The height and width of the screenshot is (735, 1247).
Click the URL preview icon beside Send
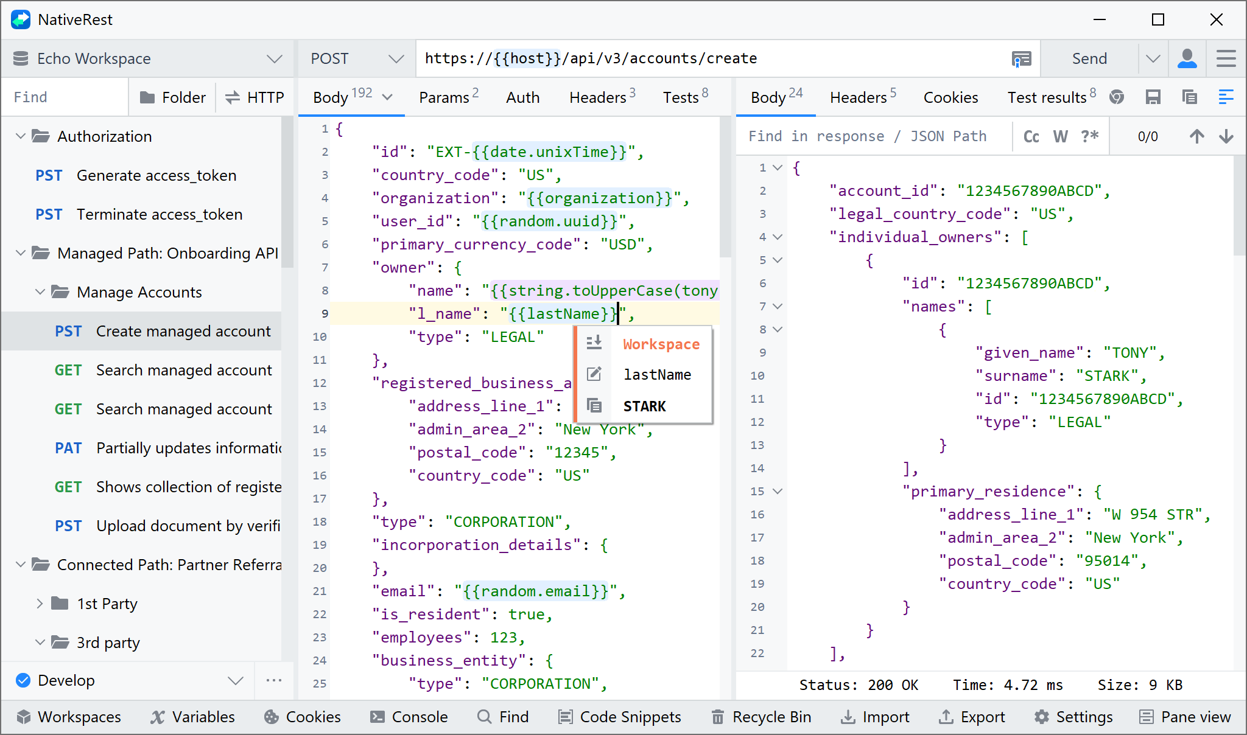1021,59
